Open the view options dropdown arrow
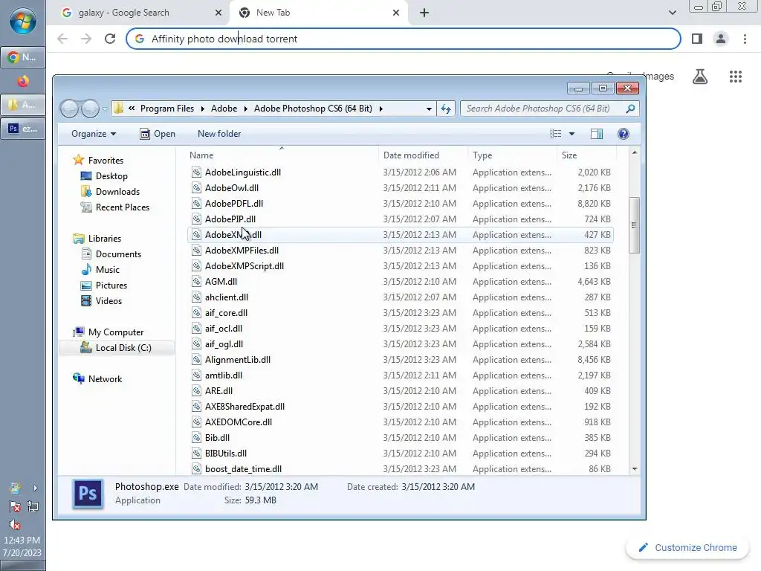 click(571, 134)
